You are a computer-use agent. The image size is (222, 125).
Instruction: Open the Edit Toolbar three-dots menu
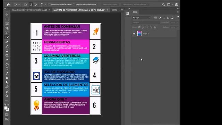pyautogui.click(x=7, y=100)
